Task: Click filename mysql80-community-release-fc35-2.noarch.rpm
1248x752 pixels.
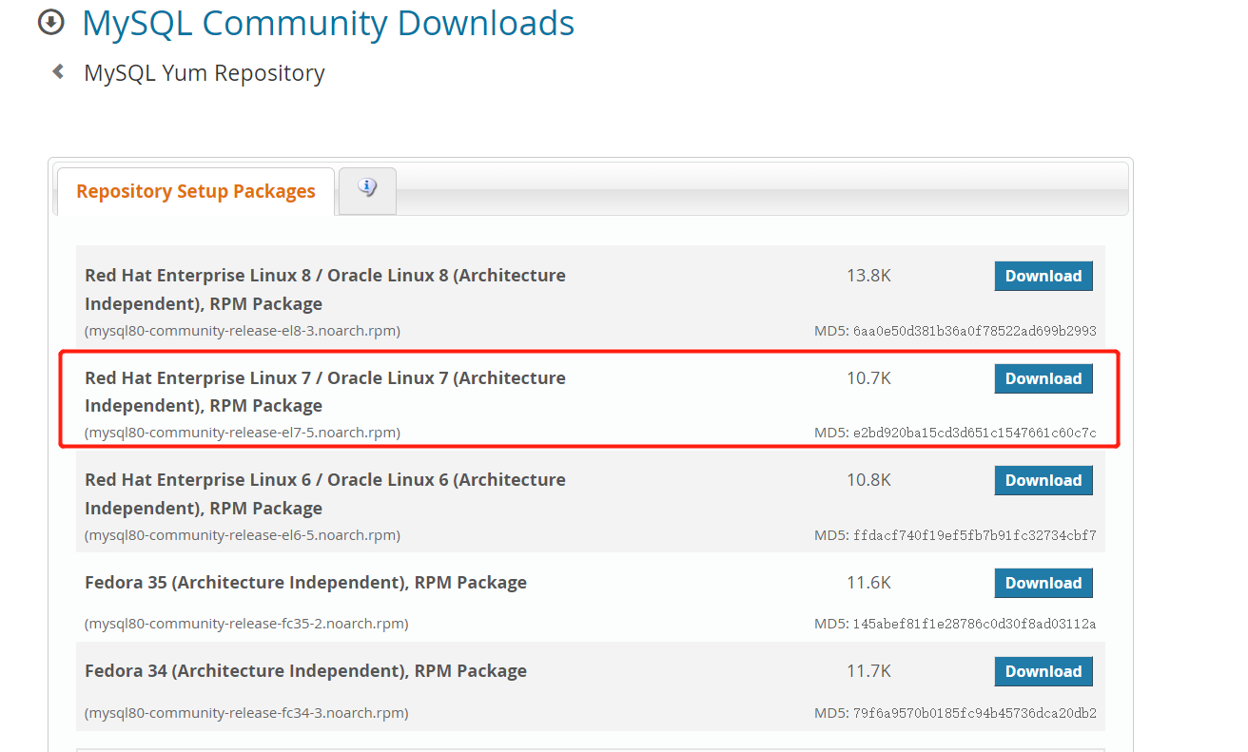Action: (x=246, y=624)
